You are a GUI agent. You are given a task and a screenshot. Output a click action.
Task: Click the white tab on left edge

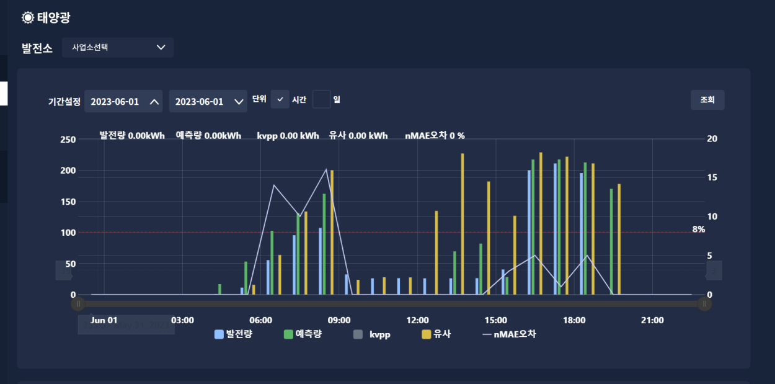click(x=4, y=94)
